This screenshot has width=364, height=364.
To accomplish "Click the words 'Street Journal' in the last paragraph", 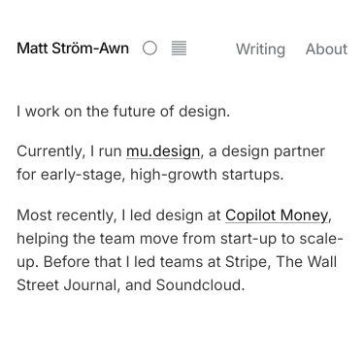I will pos(66,285).
